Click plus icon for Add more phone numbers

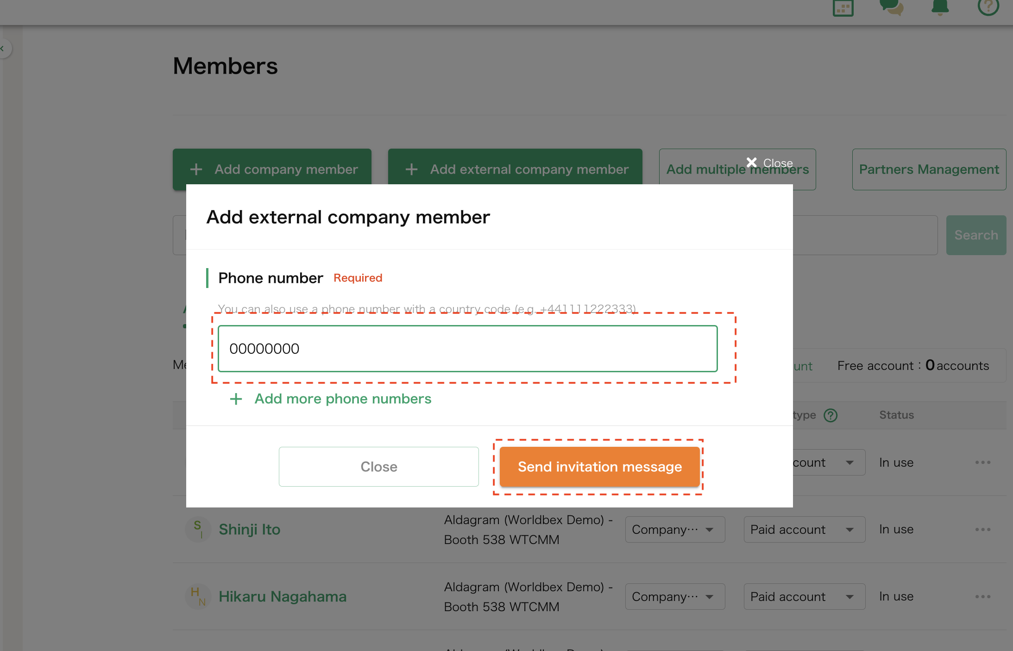pyautogui.click(x=236, y=399)
